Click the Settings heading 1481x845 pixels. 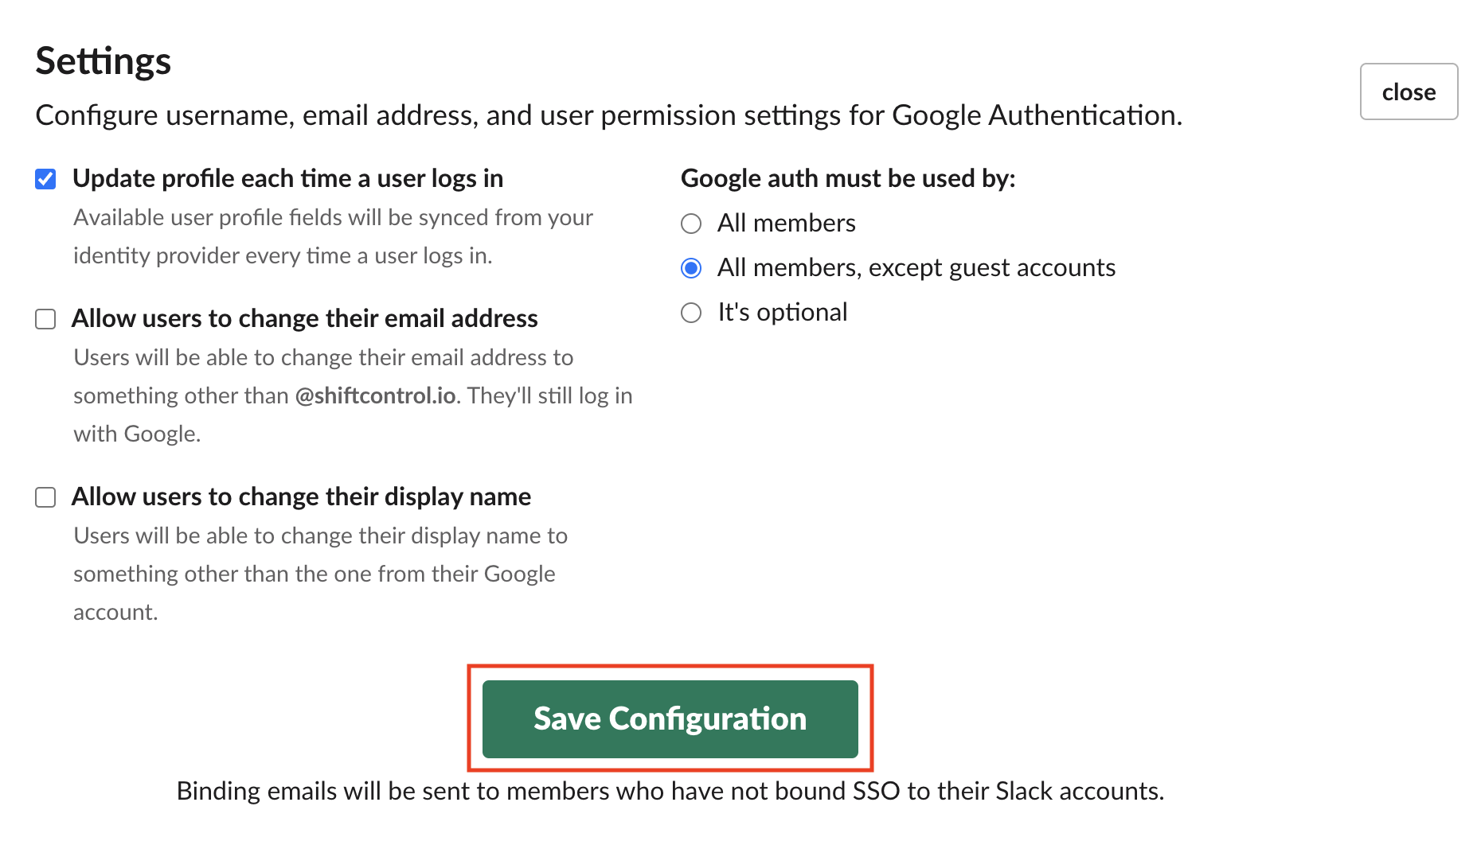[x=103, y=61]
